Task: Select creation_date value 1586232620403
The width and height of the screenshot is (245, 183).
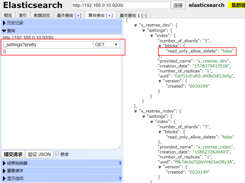Action: 211,152
